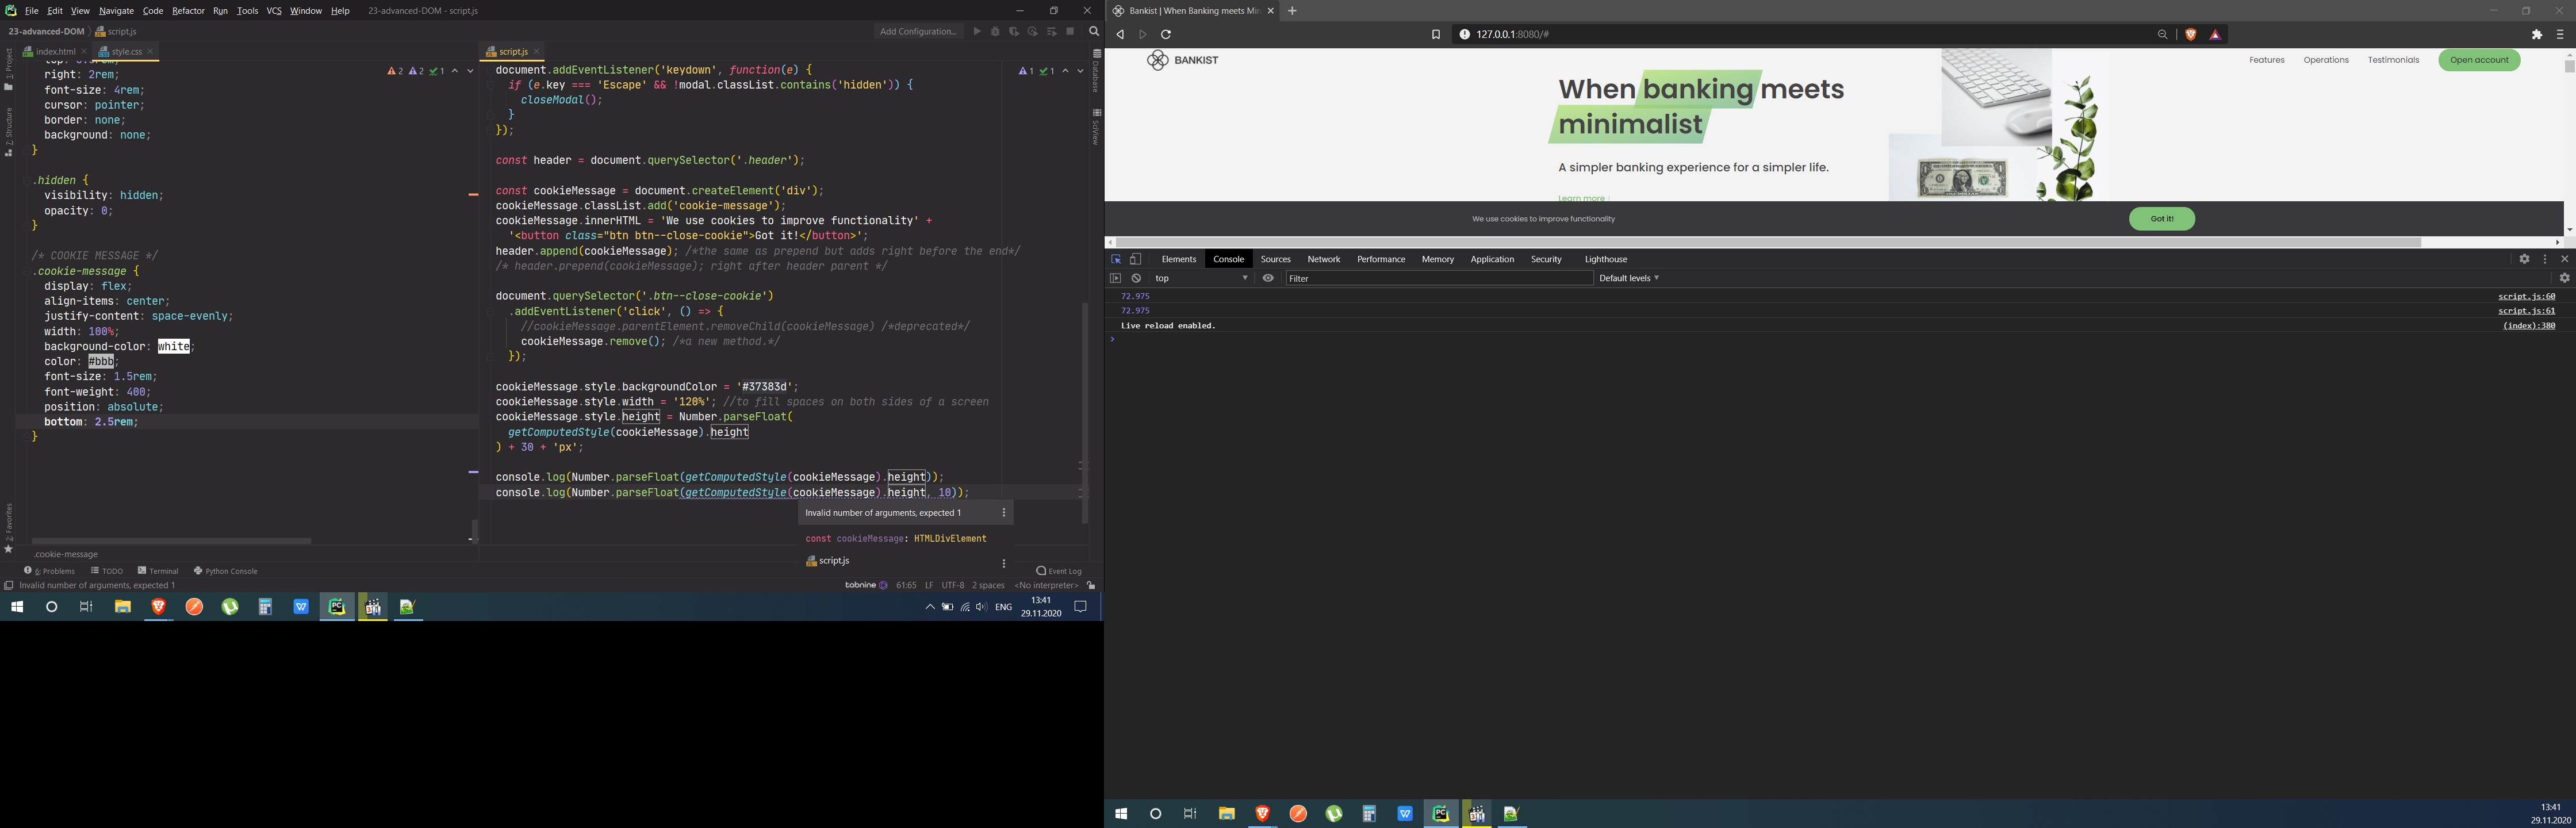This screenshot has height=828, width=2576.
Task: Open the Add Configuration dropdown
Action: pyautogui.click(x=917, y=31)
